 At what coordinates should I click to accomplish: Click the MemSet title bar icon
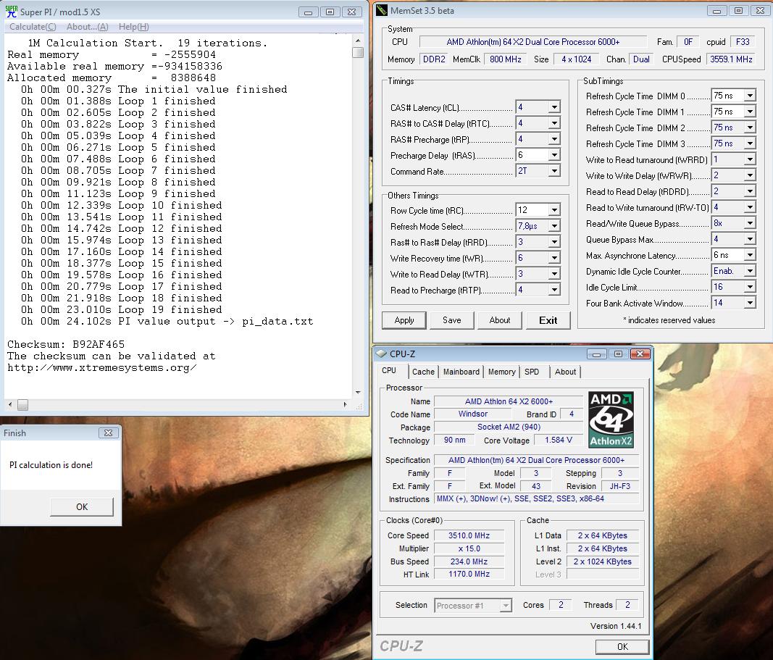pos(381,10)
